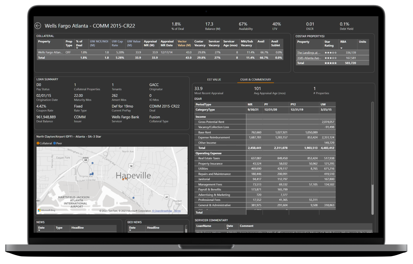Sort the Geo News table by Date
The image size is (413, 264).
coord(132,228)
